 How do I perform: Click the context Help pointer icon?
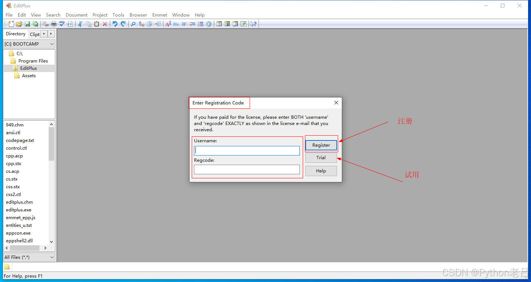click(254, 24)
